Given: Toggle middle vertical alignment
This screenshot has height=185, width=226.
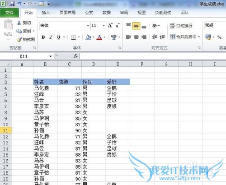Looking at the screenshot, I should [136, 26].
